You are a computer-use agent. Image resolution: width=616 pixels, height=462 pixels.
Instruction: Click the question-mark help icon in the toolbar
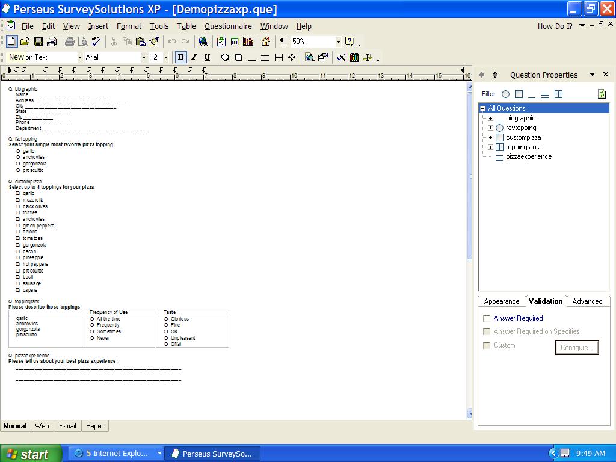[349, 42]
